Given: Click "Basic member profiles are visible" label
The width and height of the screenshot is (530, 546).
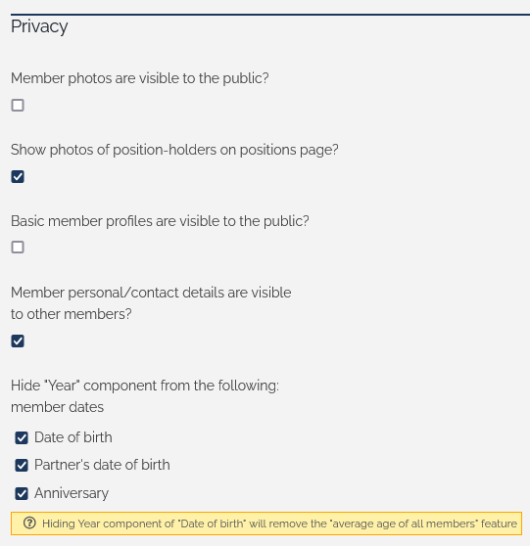Looking at the screenshot, I should coord(160,221).
